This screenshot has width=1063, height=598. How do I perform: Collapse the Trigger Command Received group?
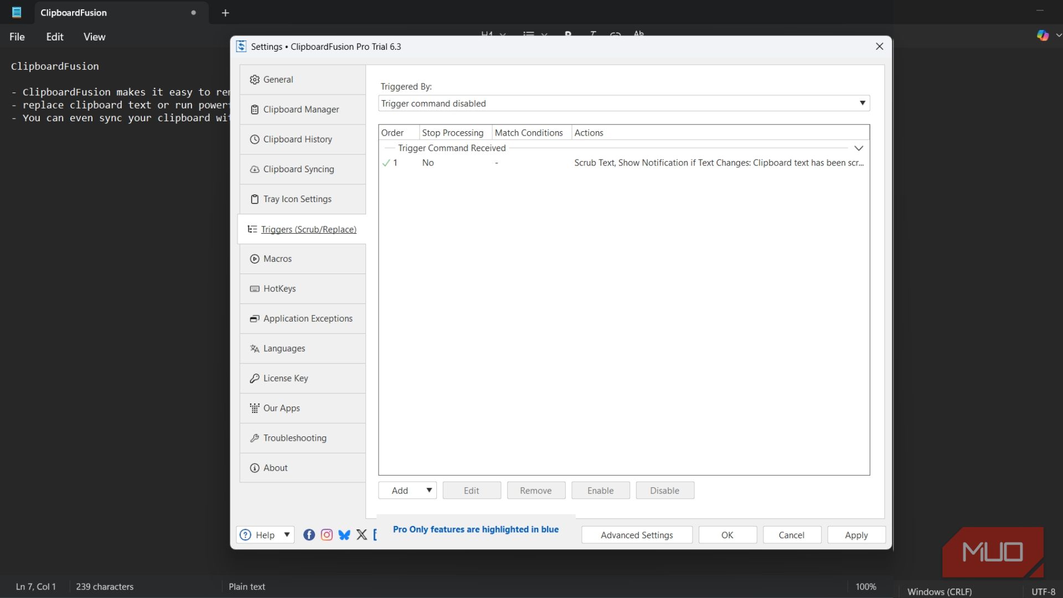[859, 148]
